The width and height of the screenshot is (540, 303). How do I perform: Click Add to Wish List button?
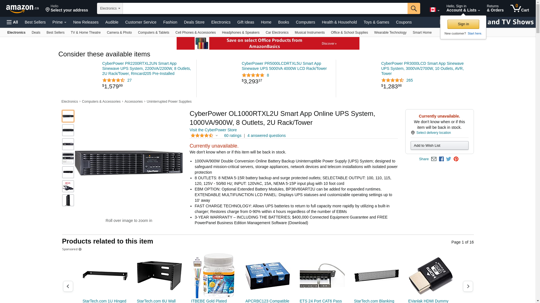coord(439,145)
